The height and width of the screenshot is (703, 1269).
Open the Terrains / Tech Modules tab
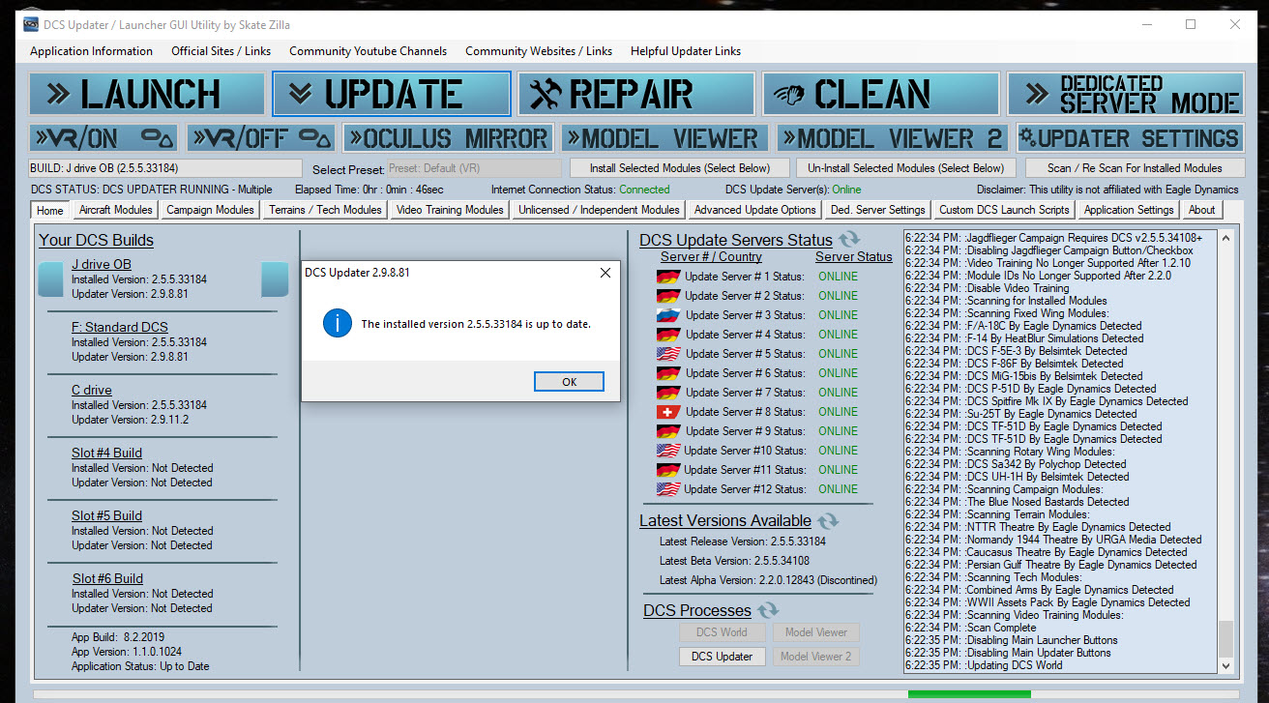325,210
